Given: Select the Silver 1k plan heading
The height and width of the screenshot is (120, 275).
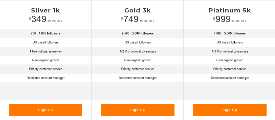Looking at the screenshot, I should click(46, 11).
